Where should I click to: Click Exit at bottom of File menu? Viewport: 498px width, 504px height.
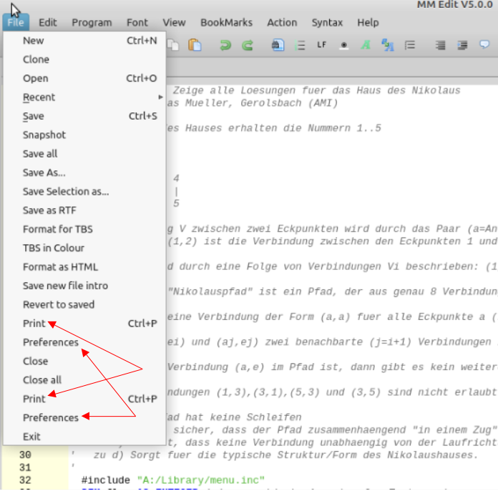31,437
